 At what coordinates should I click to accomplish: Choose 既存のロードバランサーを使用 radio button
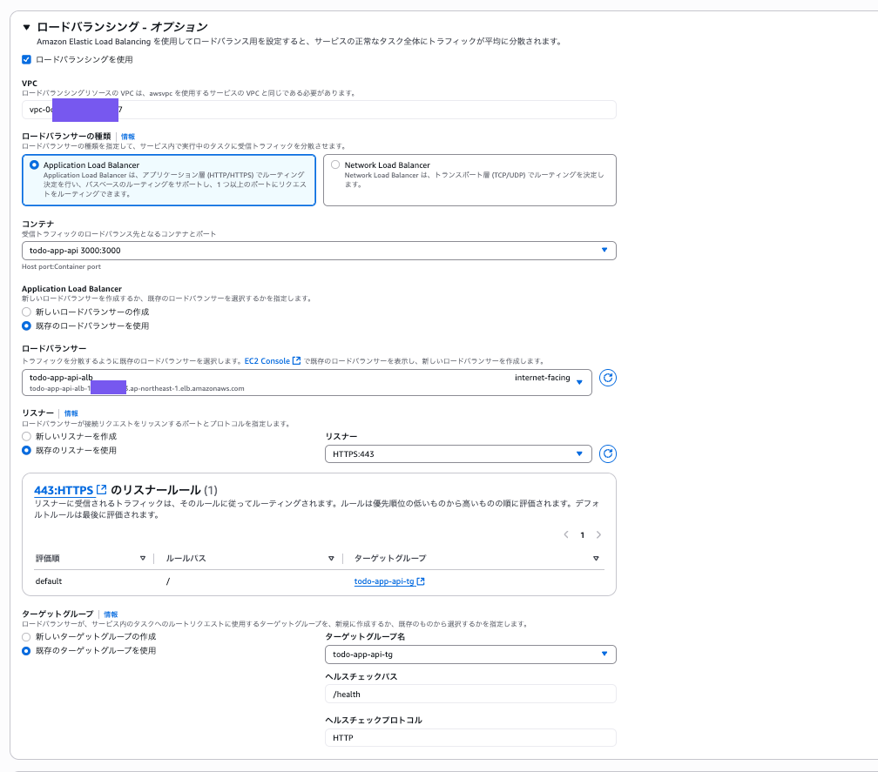(26, 326)
